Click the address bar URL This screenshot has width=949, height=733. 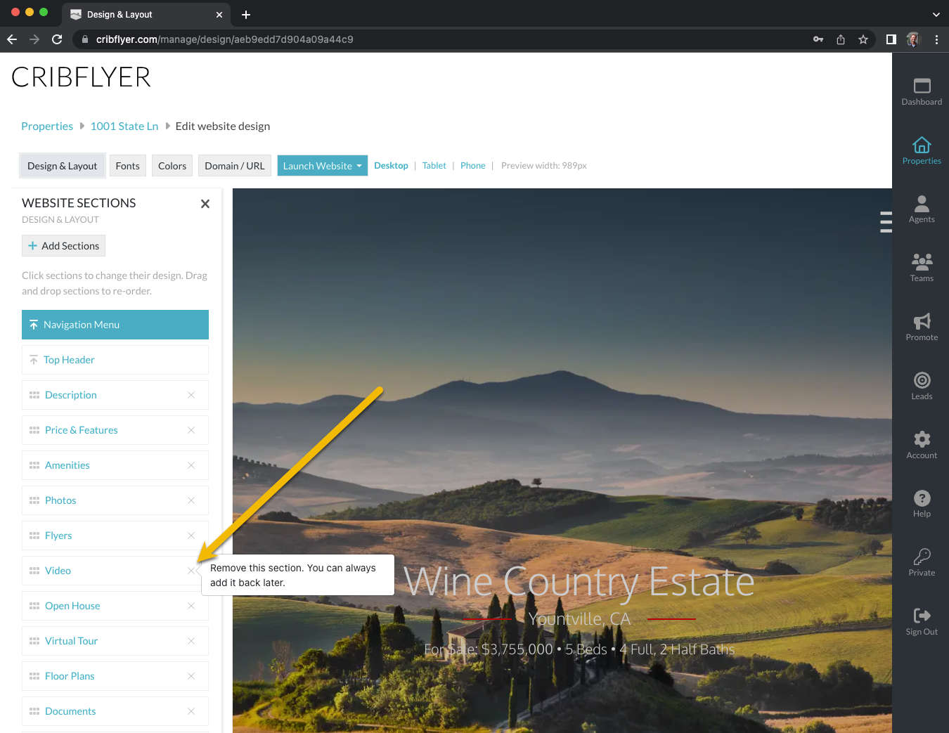tap(225, 39)
